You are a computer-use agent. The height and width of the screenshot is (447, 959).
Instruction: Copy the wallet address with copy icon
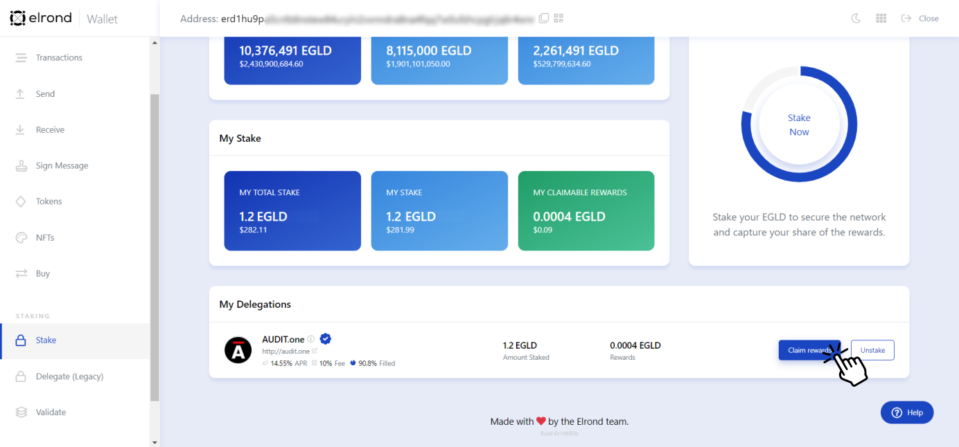point(544,18)
